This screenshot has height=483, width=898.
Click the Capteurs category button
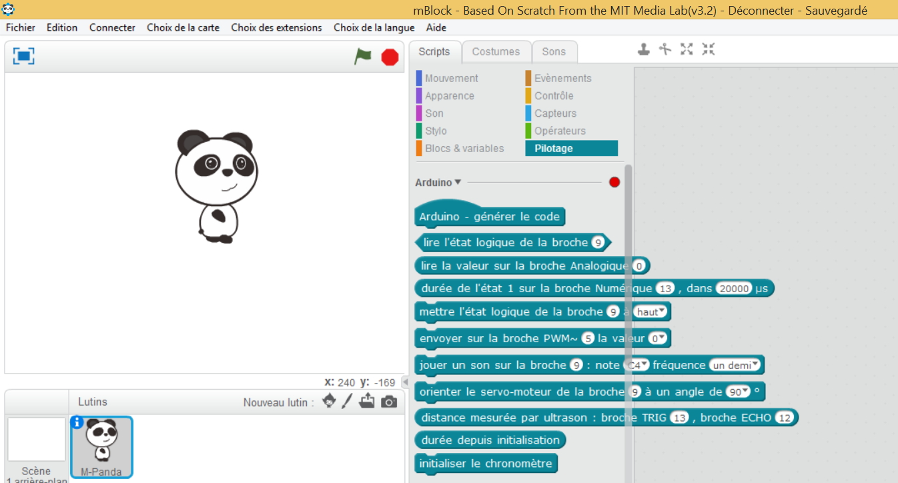tap(555, 113)
